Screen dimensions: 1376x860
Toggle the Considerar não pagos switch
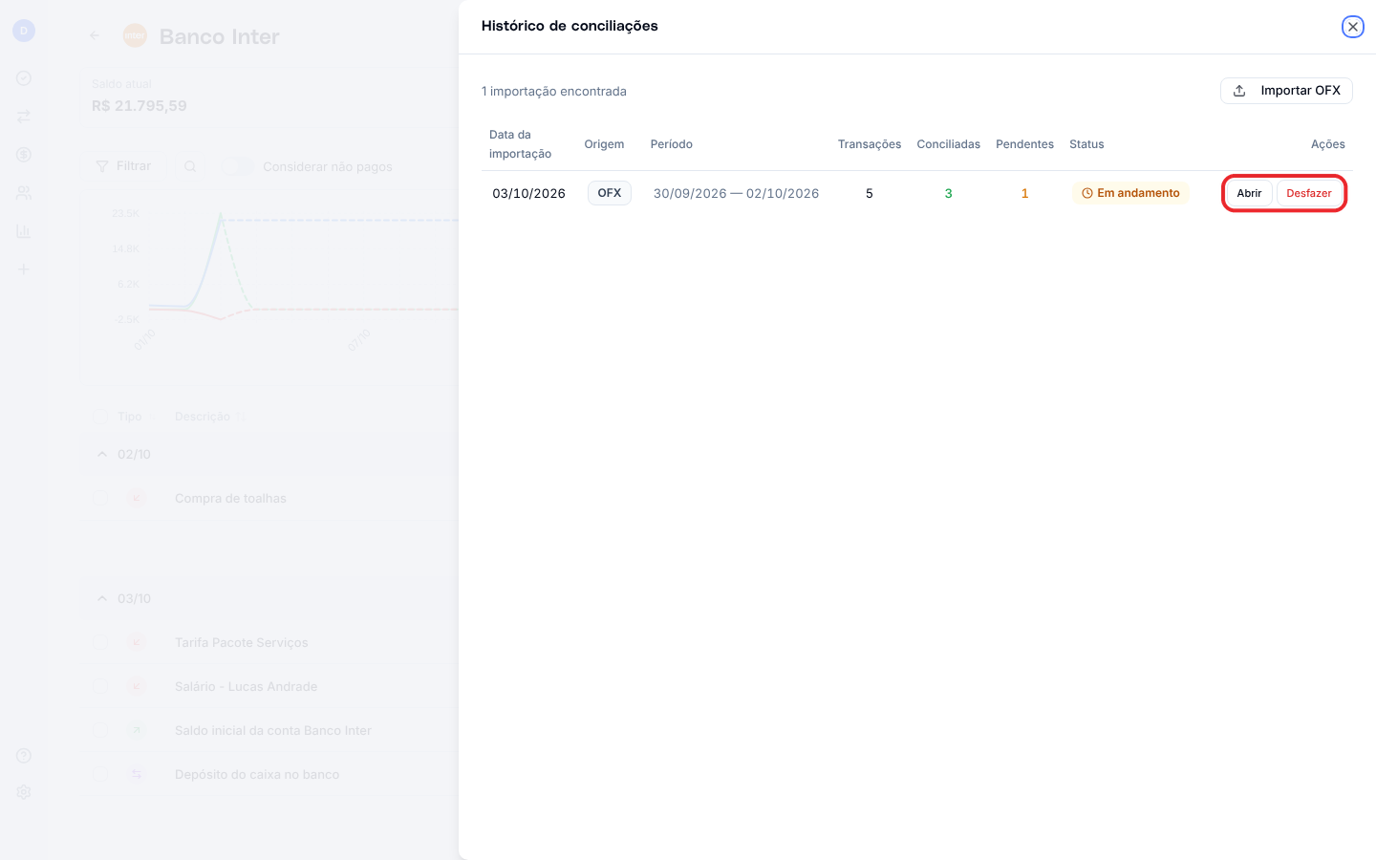coord(238,166)
